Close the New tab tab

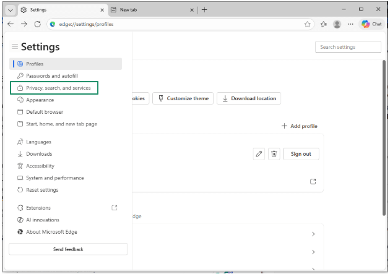click(x=192, y=10)
